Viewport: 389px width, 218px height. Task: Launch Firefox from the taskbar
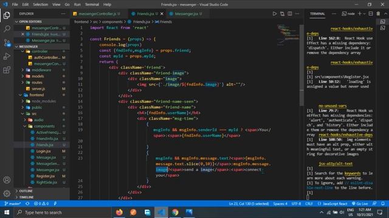click(x=119, y=213)
